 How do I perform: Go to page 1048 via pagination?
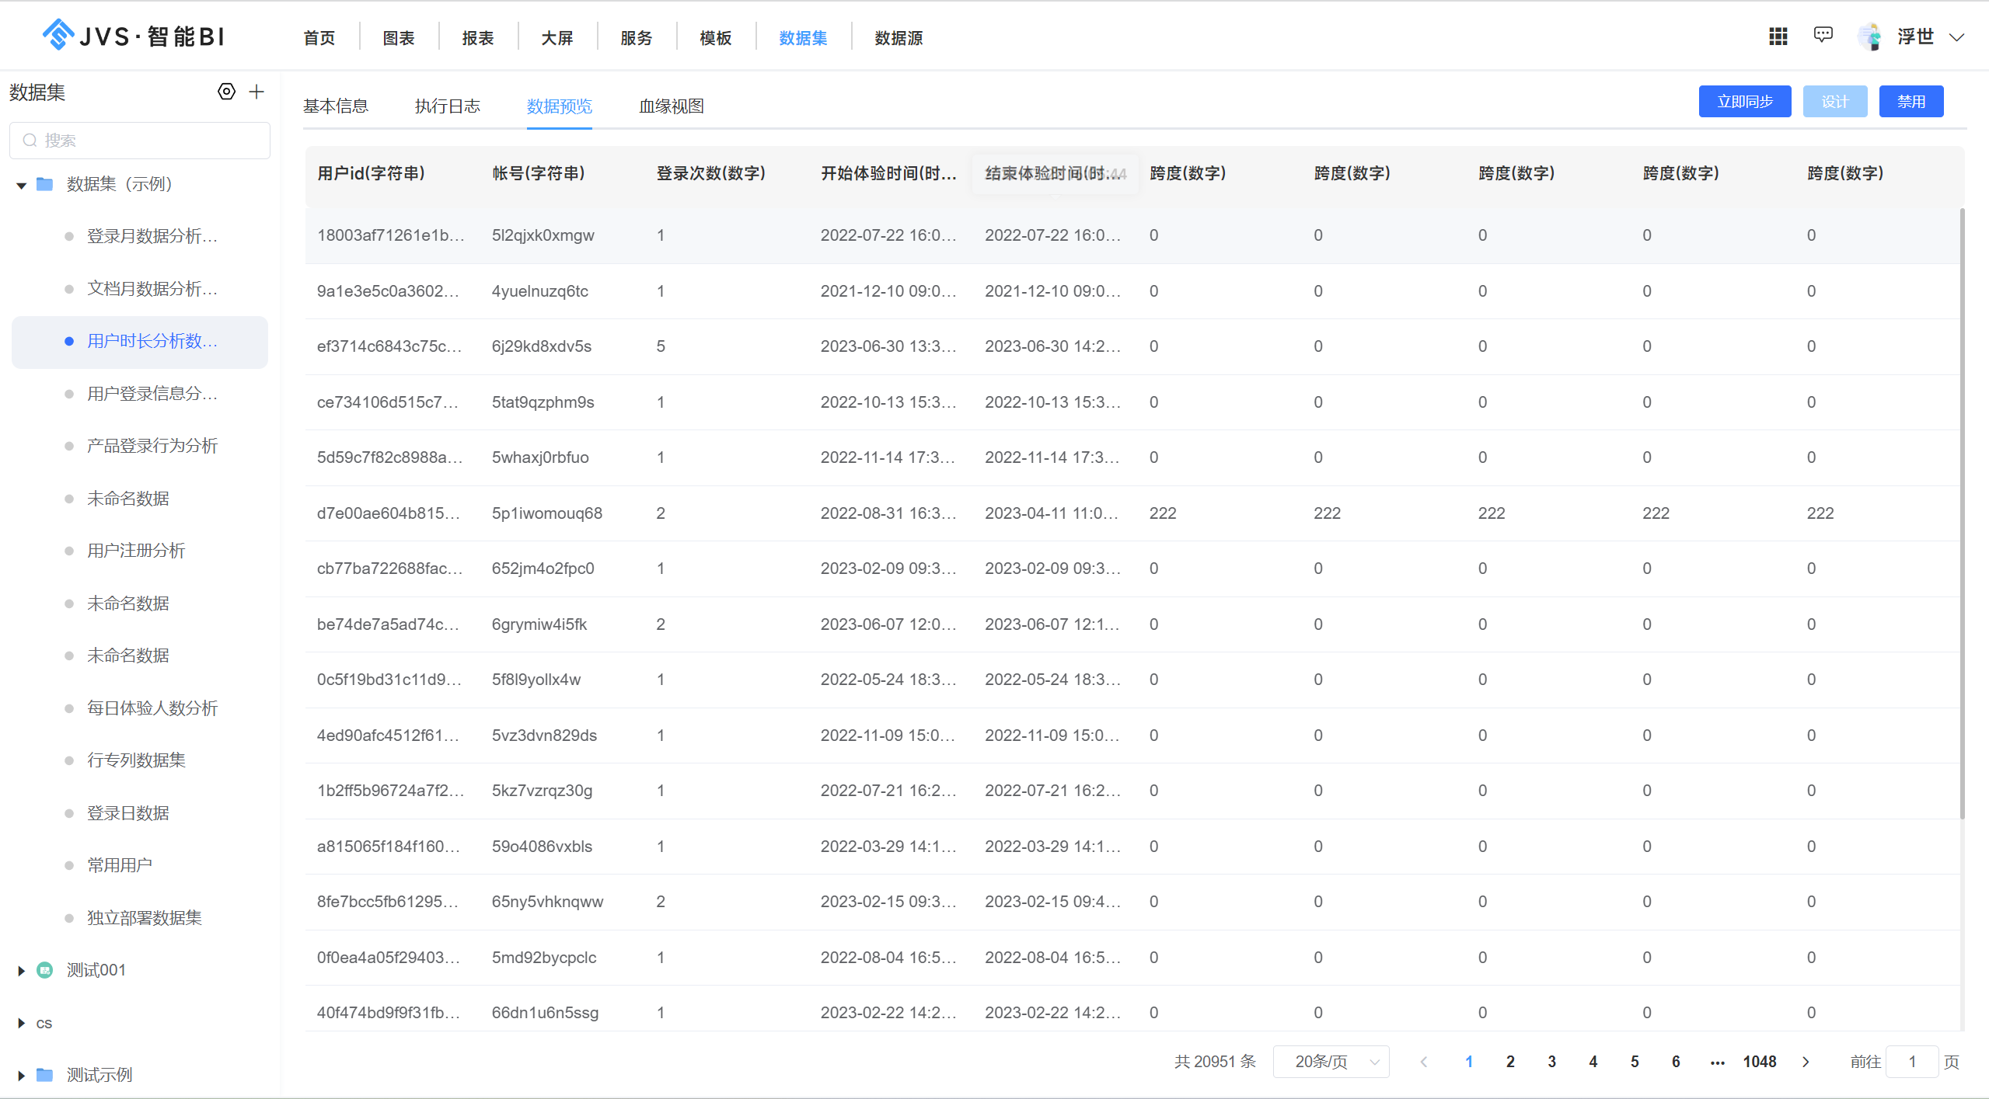pos(1760,1061)
